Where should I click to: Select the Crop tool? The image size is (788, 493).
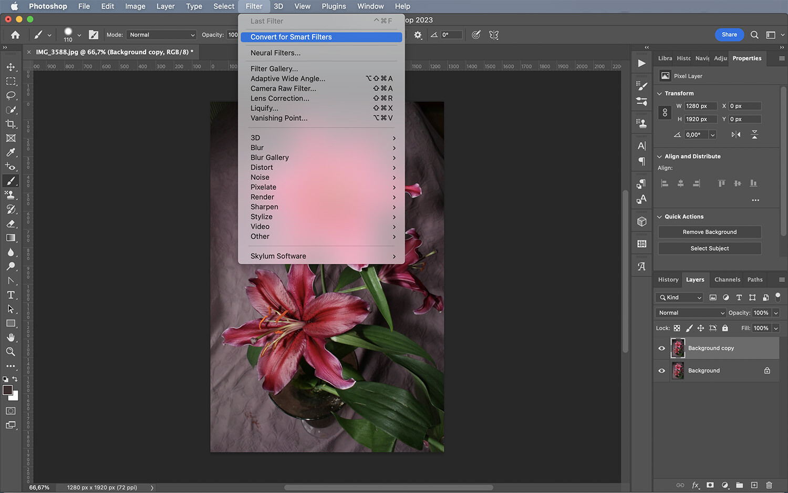click(x=11, y=124)
